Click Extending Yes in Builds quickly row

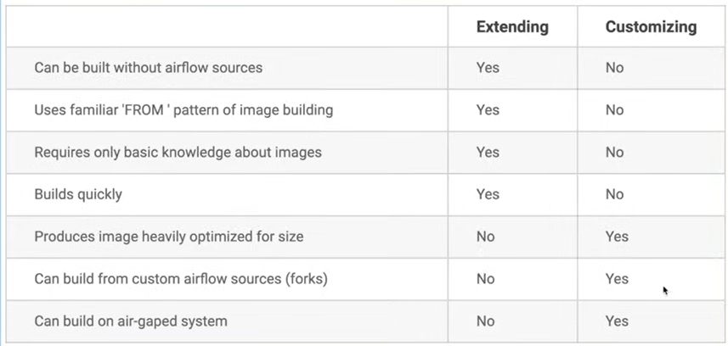(488, 194)
